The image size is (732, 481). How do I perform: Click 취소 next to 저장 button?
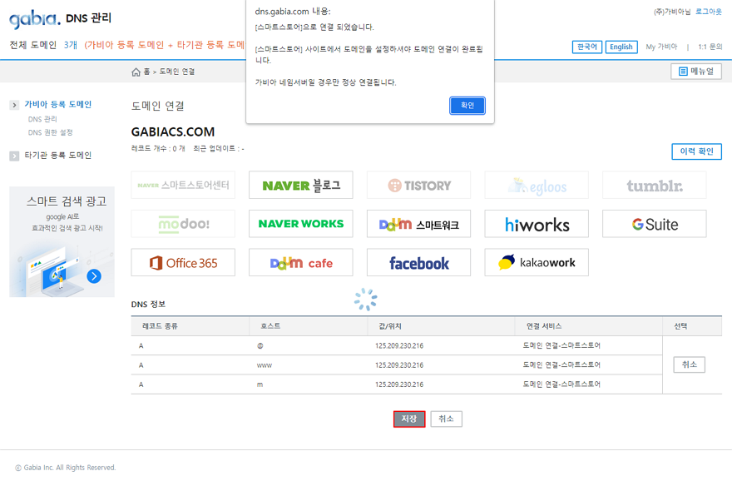coord(447,419)
